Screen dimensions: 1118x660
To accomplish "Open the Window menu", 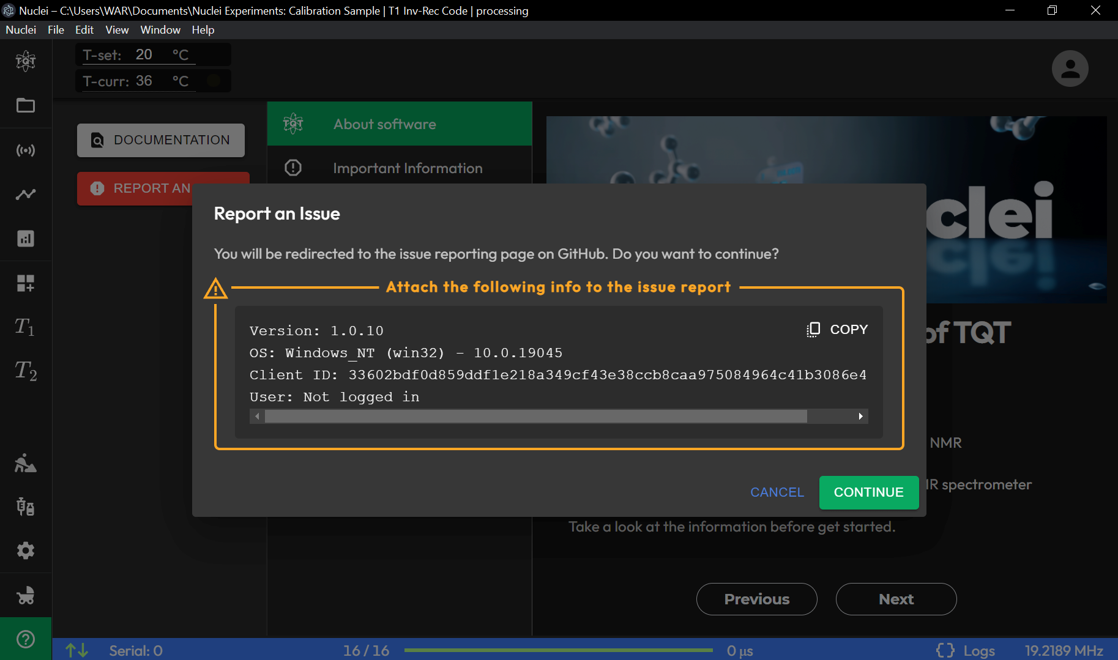I will [x=160, y=29].
